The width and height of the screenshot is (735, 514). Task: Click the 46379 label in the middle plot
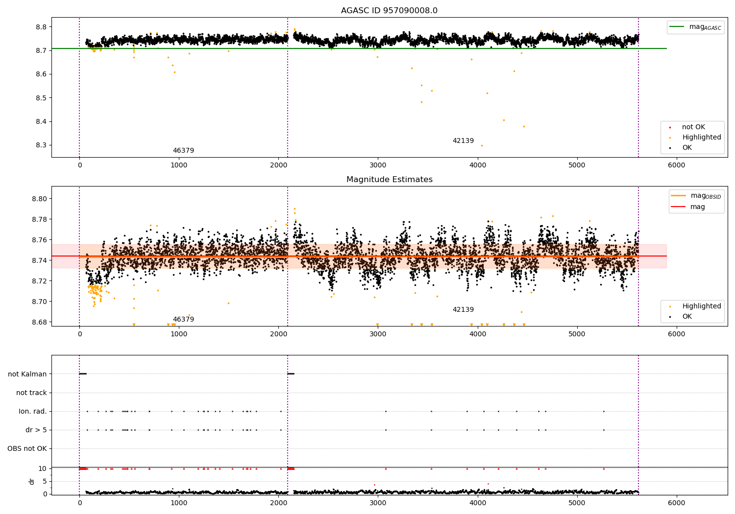pyautogui.click(x=183, y=320)
